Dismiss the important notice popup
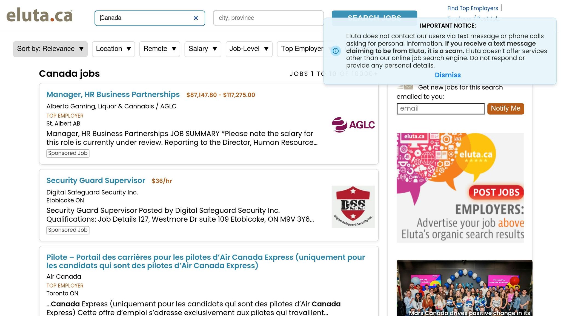 [448, 75]
